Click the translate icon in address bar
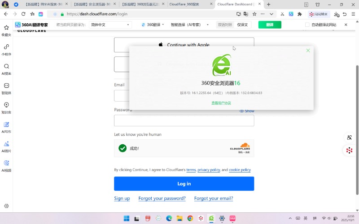The height and width of the screenshot is (224, 359). coord(246,14)
